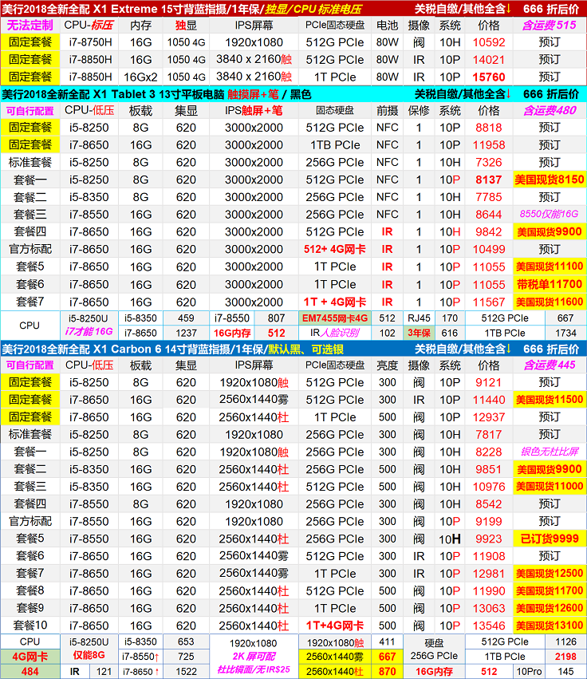Click the red 15760 price cell
Screen dimensions: 587x679
tap(488, 77)
